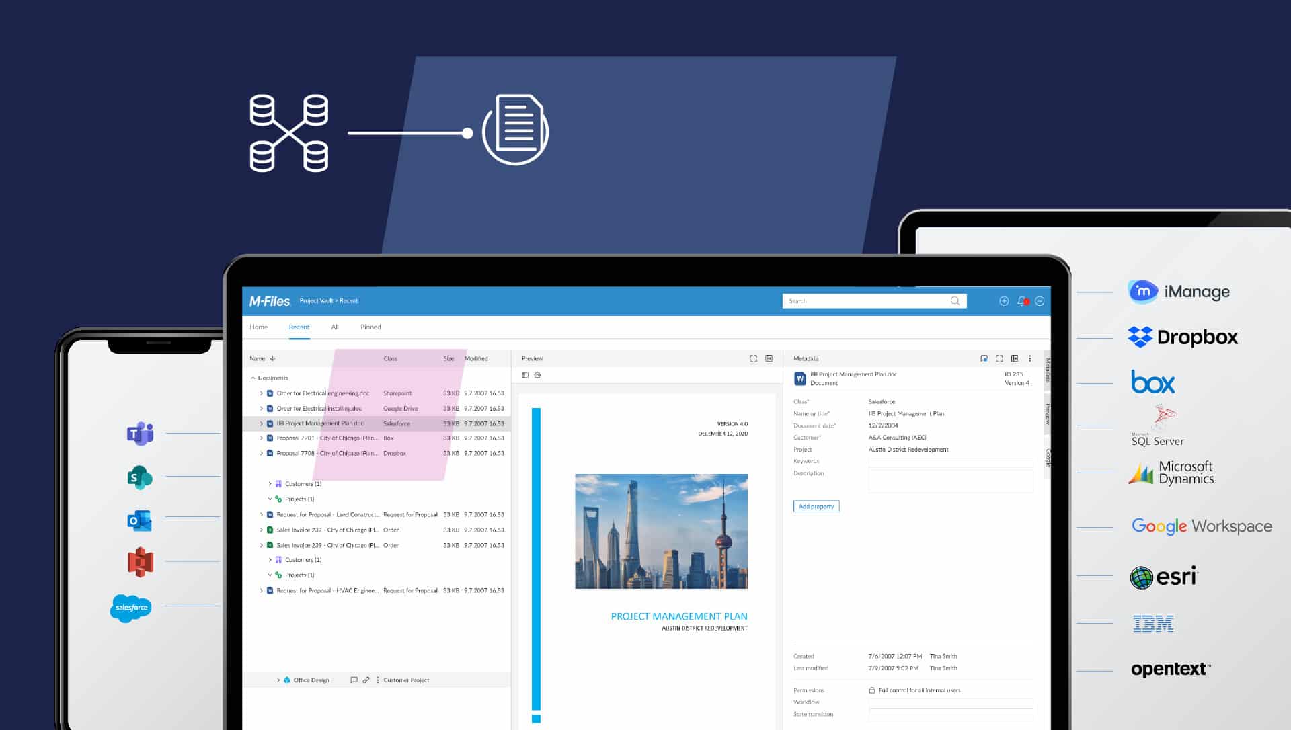Click the Word icon beside IIB Project Management Plan.doc
This screenshot has width=1291, height=730.
click(270, 423)
